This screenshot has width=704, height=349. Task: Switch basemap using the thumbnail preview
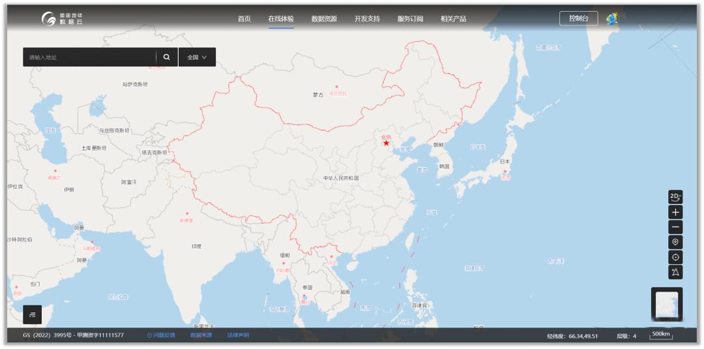667,305
